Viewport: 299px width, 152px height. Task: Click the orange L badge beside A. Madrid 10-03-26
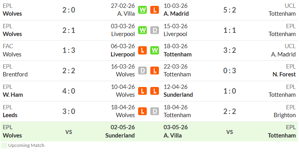[155, 10]
